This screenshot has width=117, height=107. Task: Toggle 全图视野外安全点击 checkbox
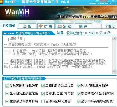pos(43,86)
